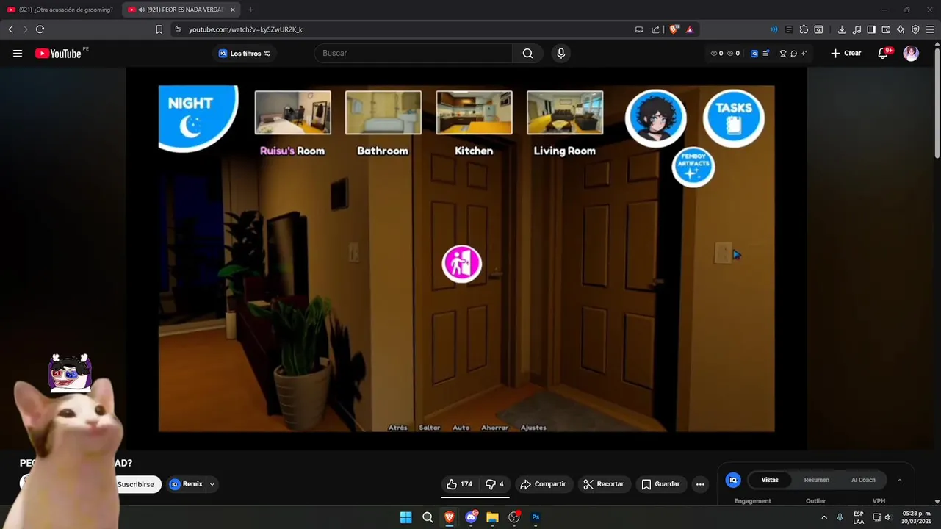Like the video thumbs up

[459, 484]
